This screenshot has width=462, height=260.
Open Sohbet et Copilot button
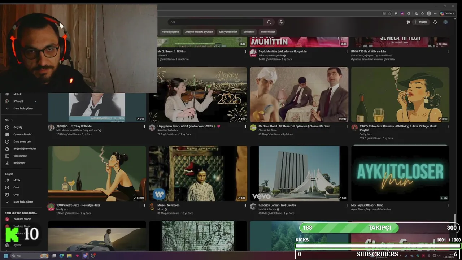point(447,13)
